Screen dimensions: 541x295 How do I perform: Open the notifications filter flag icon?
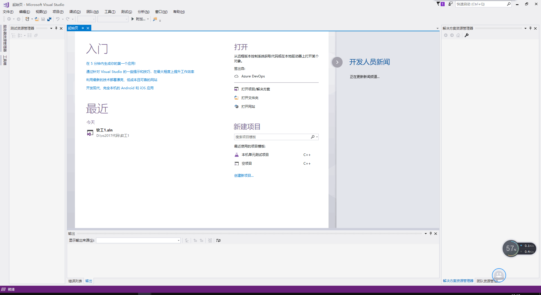438,4
